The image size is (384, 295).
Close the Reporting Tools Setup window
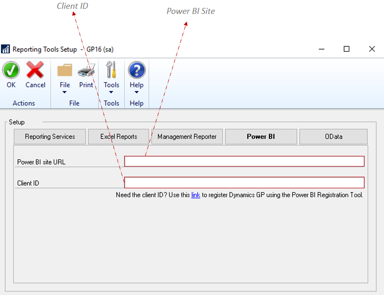[x=372, y=49]
